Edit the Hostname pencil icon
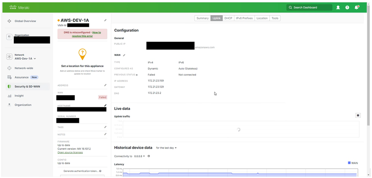Screen dimensions: 372x178 click(105, 105)
